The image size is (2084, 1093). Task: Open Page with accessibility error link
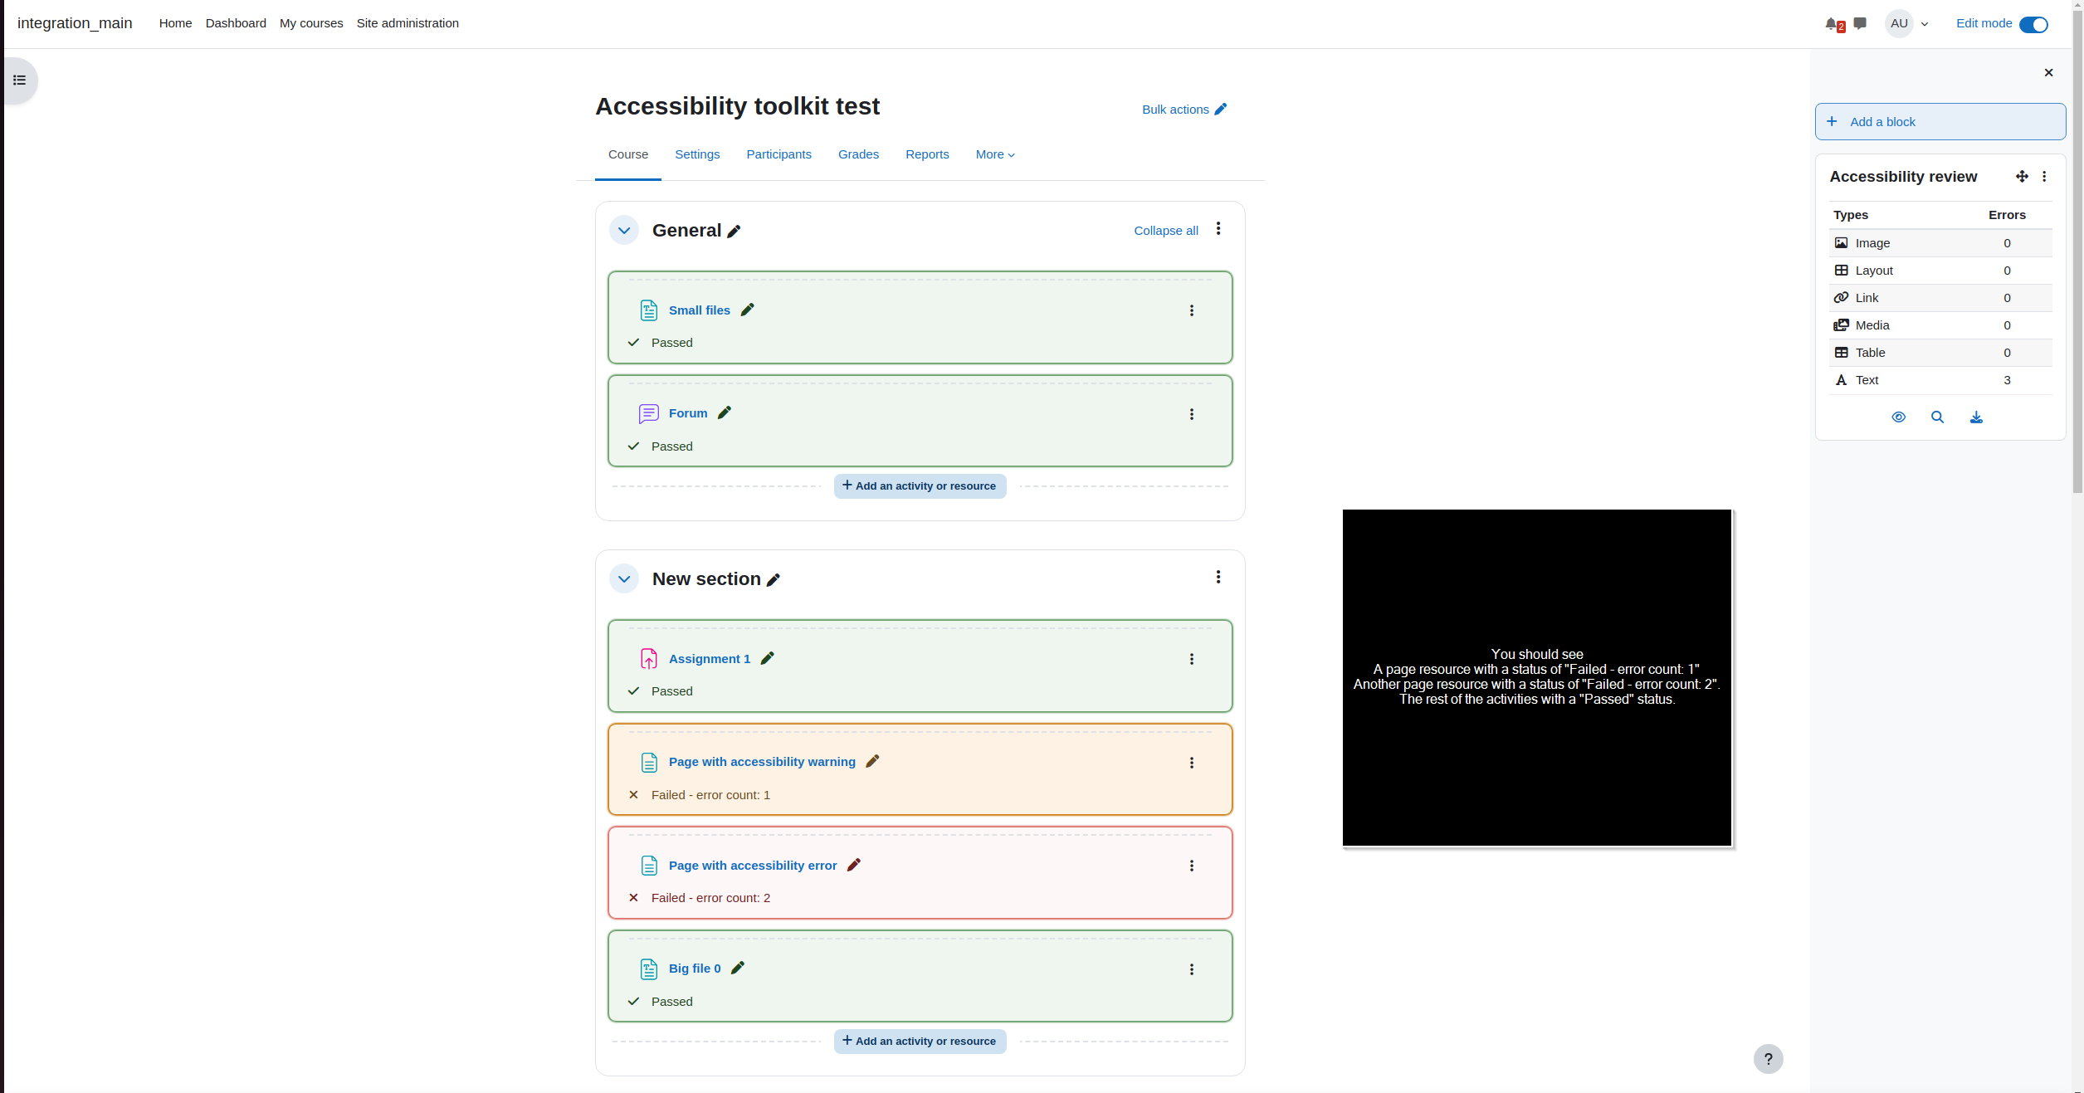753,866
